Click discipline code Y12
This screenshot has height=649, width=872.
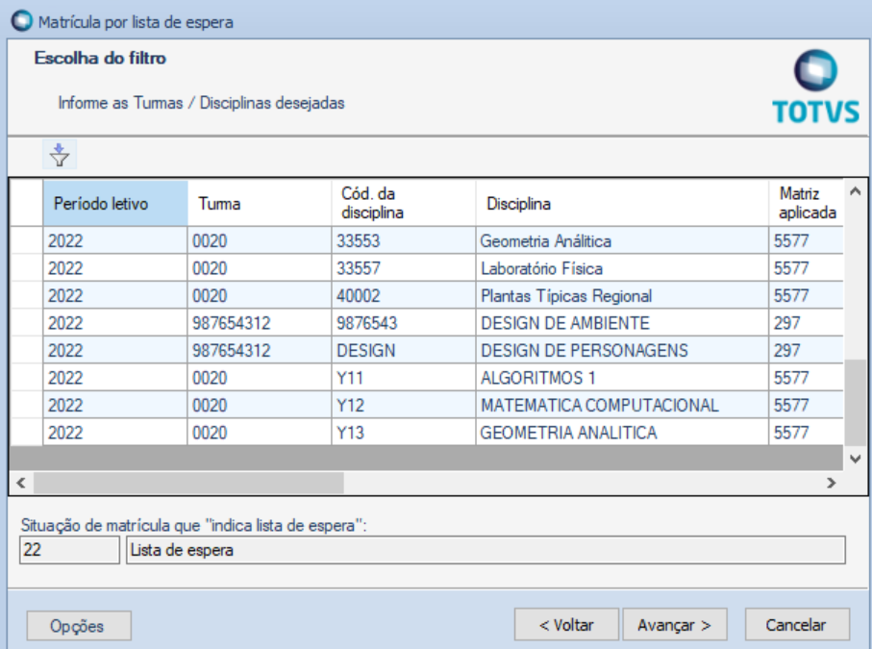pos(403,405)
